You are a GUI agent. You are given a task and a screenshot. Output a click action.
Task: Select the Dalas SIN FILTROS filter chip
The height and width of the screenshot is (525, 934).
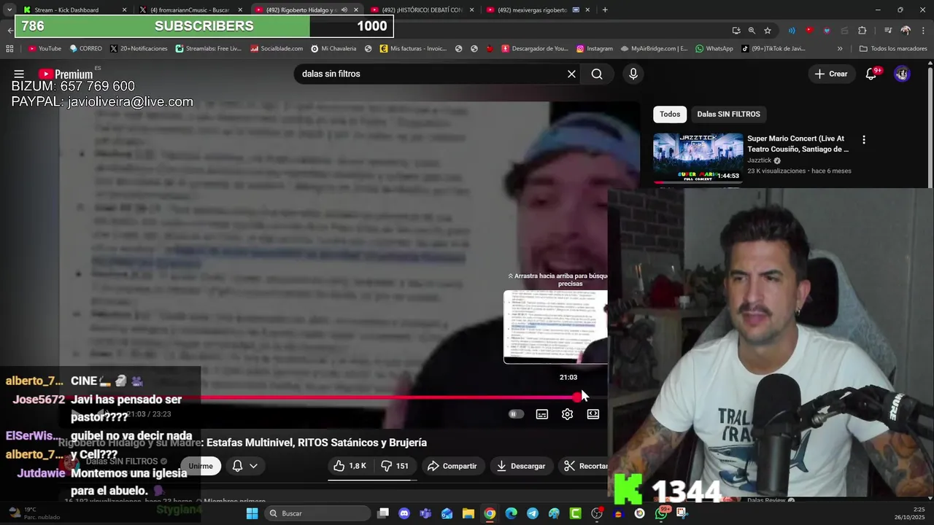pos(728,114)
